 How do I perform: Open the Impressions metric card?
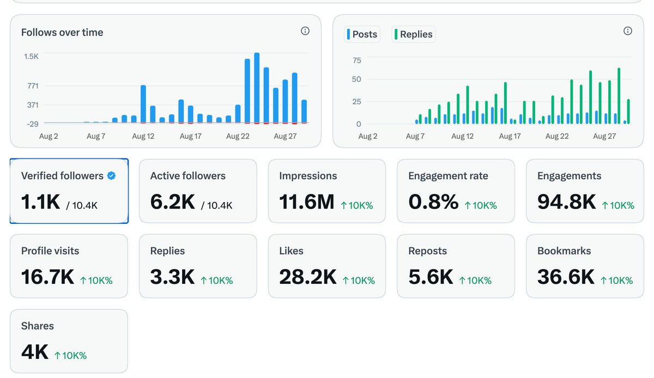pyautogui.click(x=327, y=191)
